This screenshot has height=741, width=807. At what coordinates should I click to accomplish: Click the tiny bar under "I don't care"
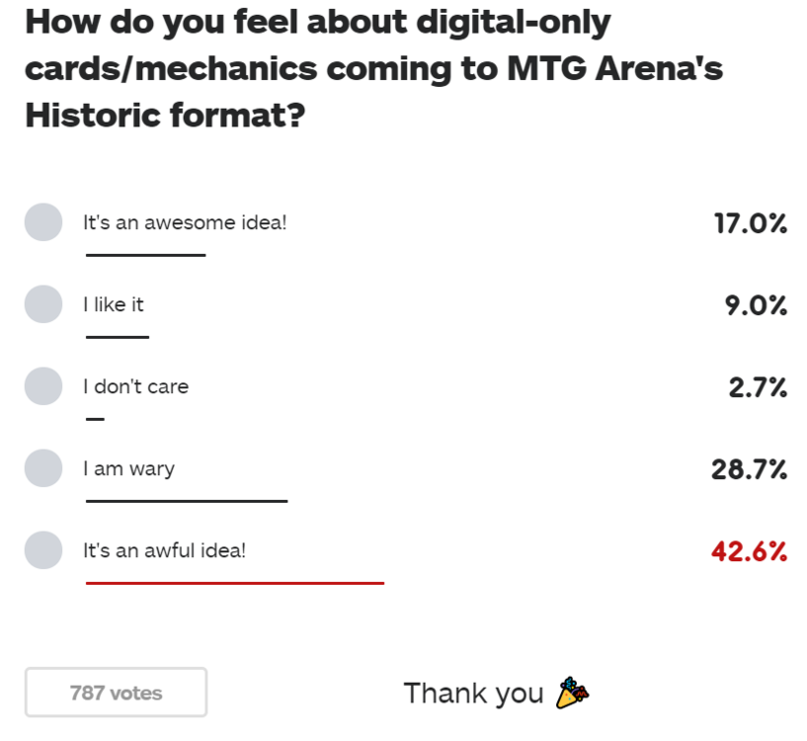tap(95, 419)
